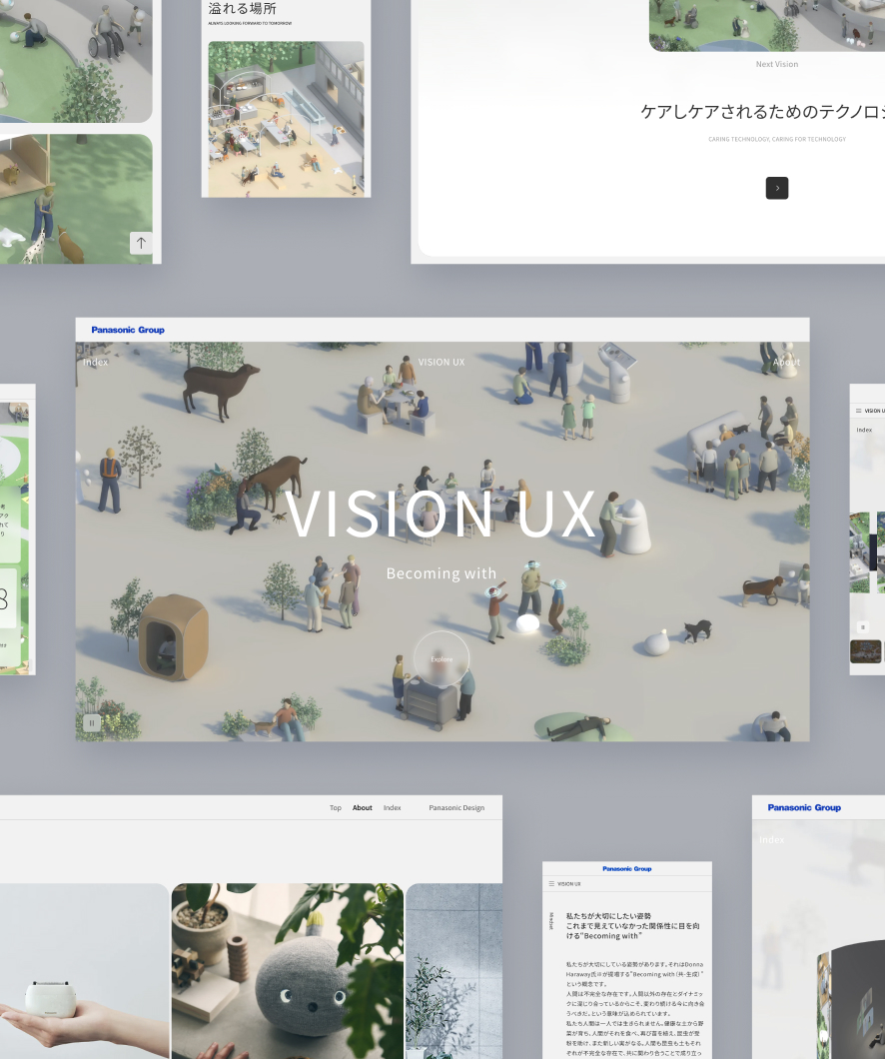Select the Top tab in the bottom page navigation
This screenshot has width=885, height=1059.
[x=336, y=807]
